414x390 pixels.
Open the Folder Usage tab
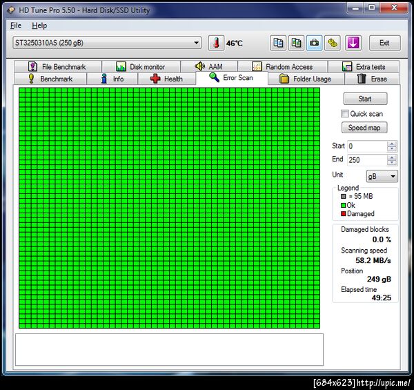(x=306, y=79)
